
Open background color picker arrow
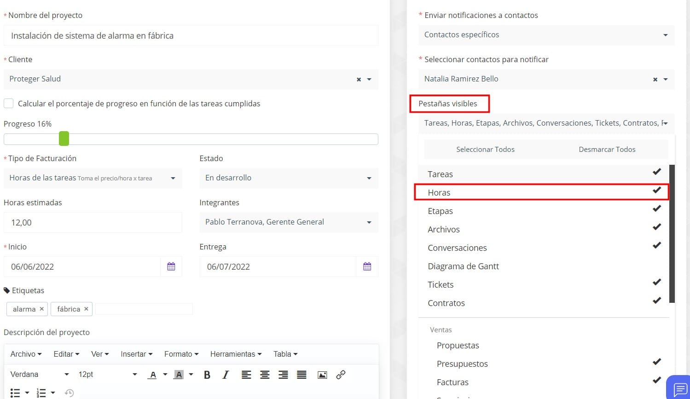point(191,375)
